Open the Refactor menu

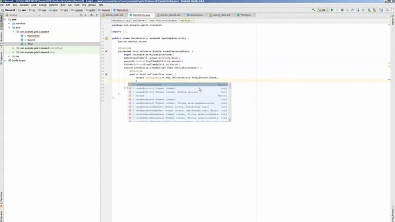pos(54,5)
